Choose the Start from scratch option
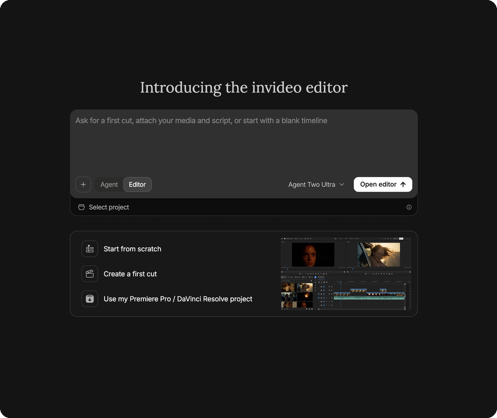This screenshot has height=418, width=497. click(132, 249)
